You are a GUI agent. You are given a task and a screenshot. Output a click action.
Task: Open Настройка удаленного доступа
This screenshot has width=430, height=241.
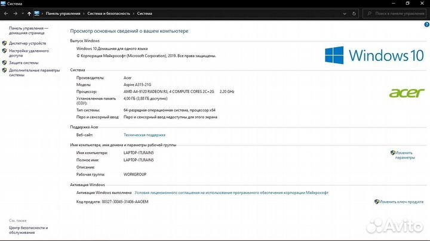click(29, 53)
